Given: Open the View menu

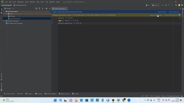Looking at the screenshot, I should pyautogui.click(x=14, y=2).
